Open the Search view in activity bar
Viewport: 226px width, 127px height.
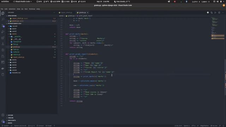pyautogui.click(x=3, y=19)
